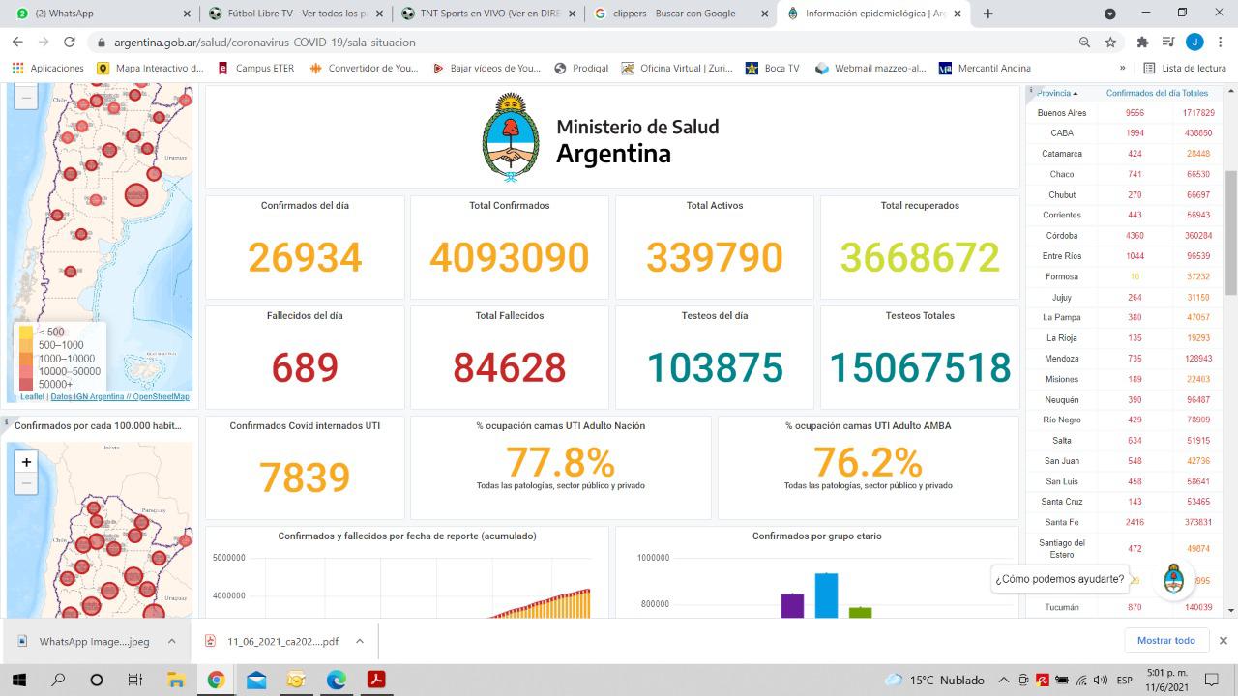Click the Chrome profile avatar
The height and width of the screenshot is (696, 1238).
[x=1194, y=43]
